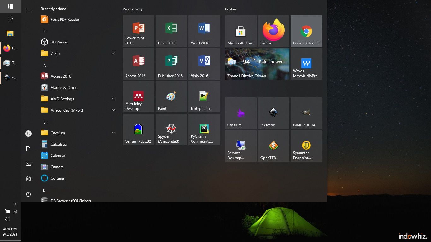Open Alarms & Clock
Viewport: 431px width, 242px height.
coord(78,87)
